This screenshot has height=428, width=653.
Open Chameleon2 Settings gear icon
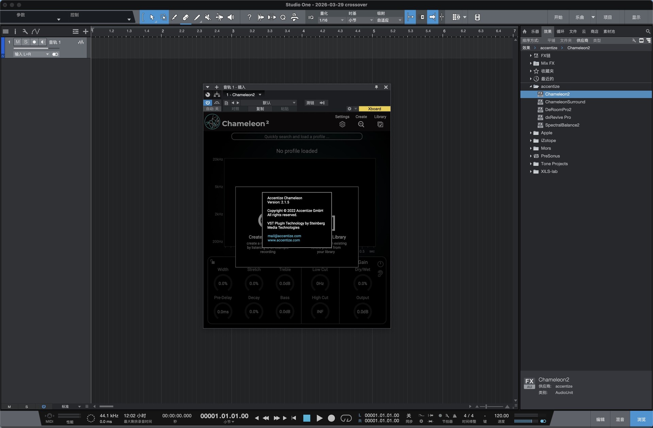point(342,124)
